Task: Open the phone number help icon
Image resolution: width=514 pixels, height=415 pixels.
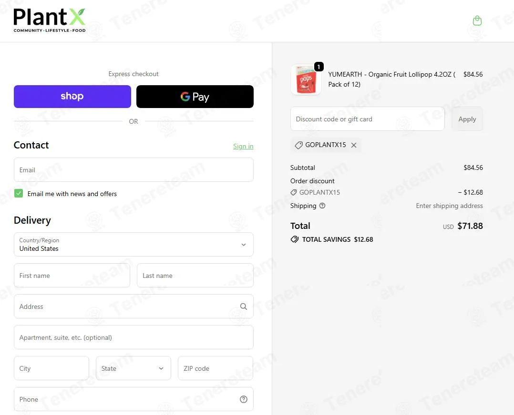Action: click(x=243, y=399)
